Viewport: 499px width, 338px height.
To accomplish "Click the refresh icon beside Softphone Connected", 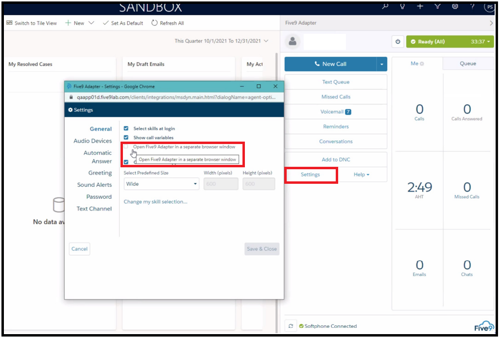I will (291, 326).
